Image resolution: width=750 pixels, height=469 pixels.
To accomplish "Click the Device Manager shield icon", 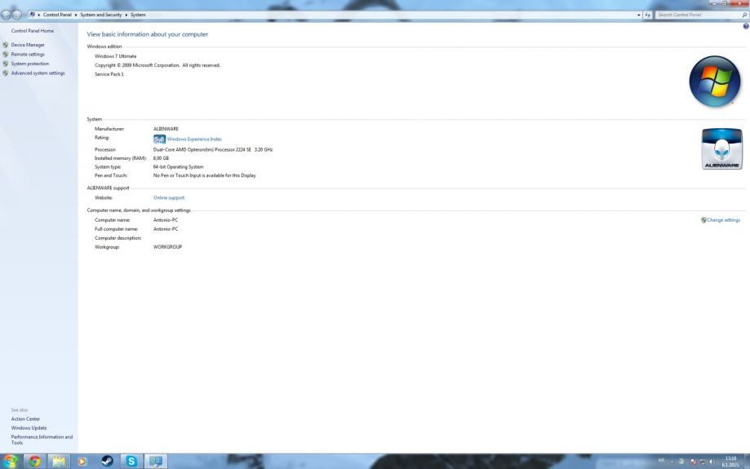I will 6,45.
